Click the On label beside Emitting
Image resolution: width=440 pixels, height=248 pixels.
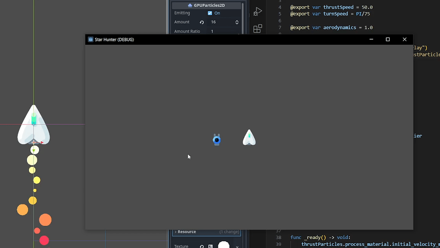(x=217, y=13)
